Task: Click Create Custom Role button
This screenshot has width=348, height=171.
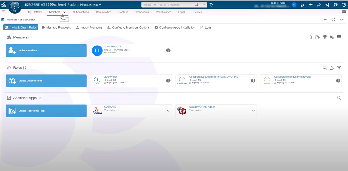Action: coord(46,81)
